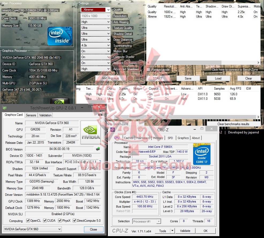Open the SPD tab in CPU-Z
The height and width of the screenshot is (238, 264).
[x=170, y=138]
